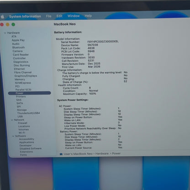Viewport: 190px width, 190px height.
Task: Open the Edit menu
Action: point(59,16)
